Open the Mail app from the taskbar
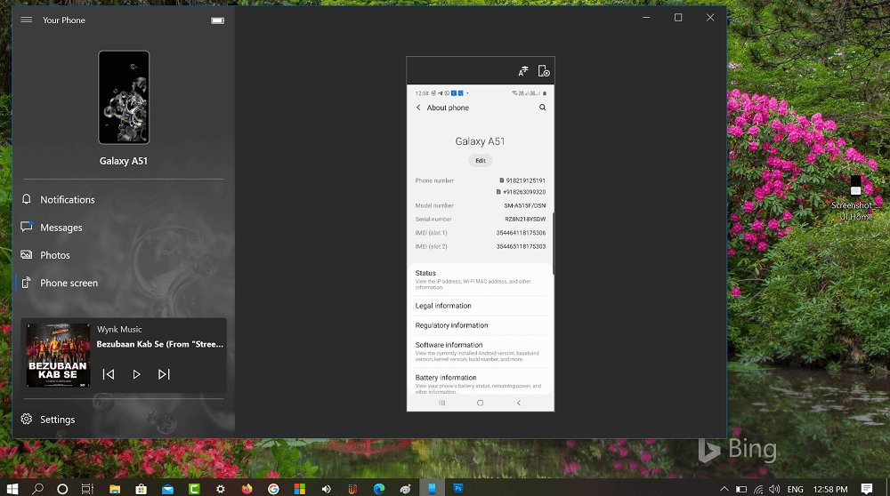Image resolution: width=890 pixels, height=496 pixels. click(167, 489)
